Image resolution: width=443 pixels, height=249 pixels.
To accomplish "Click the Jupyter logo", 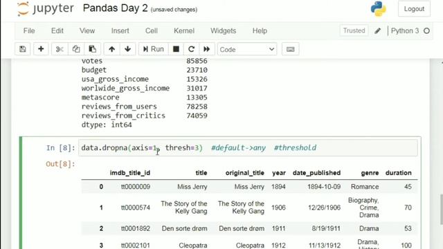I will (45, 8).
